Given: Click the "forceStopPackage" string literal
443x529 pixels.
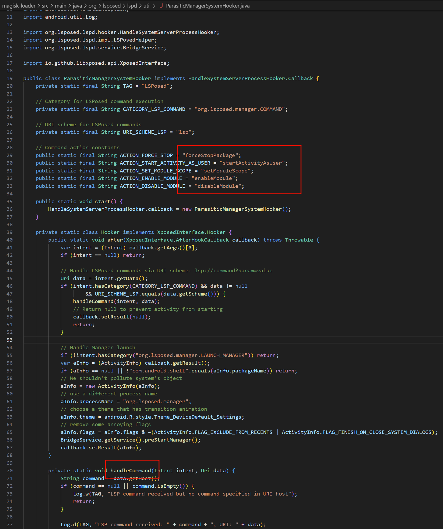Looking at the screenshot, I should [210, 155].
